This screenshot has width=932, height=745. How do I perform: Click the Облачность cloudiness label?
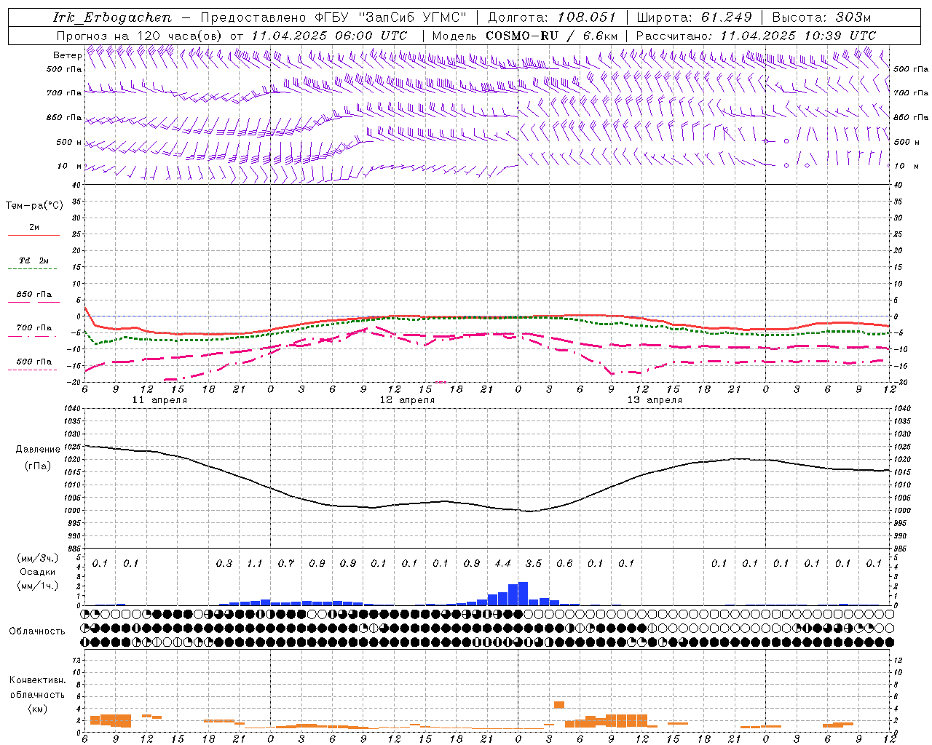[37, 632]
